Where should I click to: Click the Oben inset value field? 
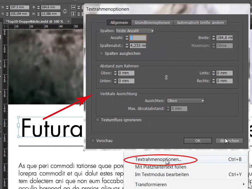(x=126, y=73)
